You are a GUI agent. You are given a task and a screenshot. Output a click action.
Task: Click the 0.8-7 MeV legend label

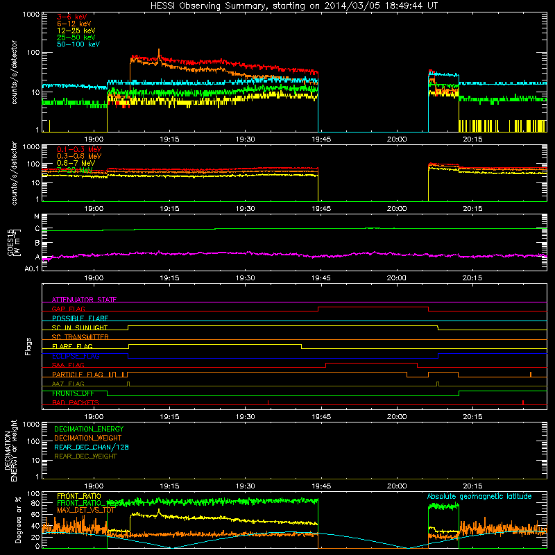pos(76,163)
